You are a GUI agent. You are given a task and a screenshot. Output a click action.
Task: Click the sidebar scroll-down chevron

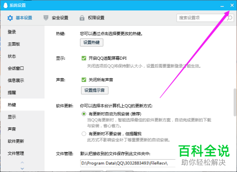[22, 168]
